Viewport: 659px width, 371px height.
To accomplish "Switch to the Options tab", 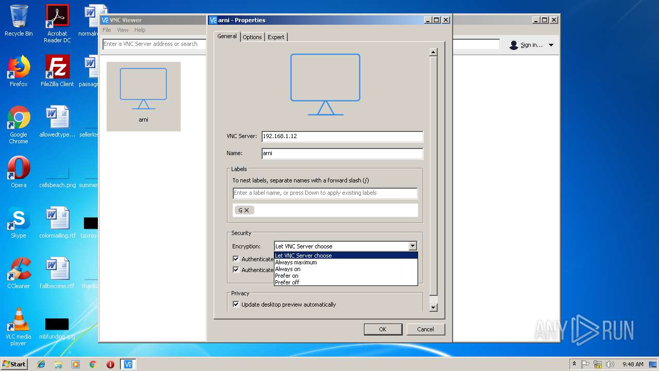I will point(252,37).
